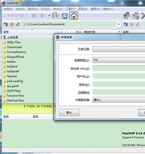Select the Navicat folder
The width and height of the screenshot is (145, 154).
click(28, 76)
